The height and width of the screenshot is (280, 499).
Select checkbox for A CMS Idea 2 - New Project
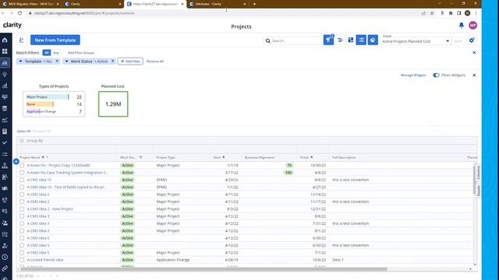pos(22,209)
